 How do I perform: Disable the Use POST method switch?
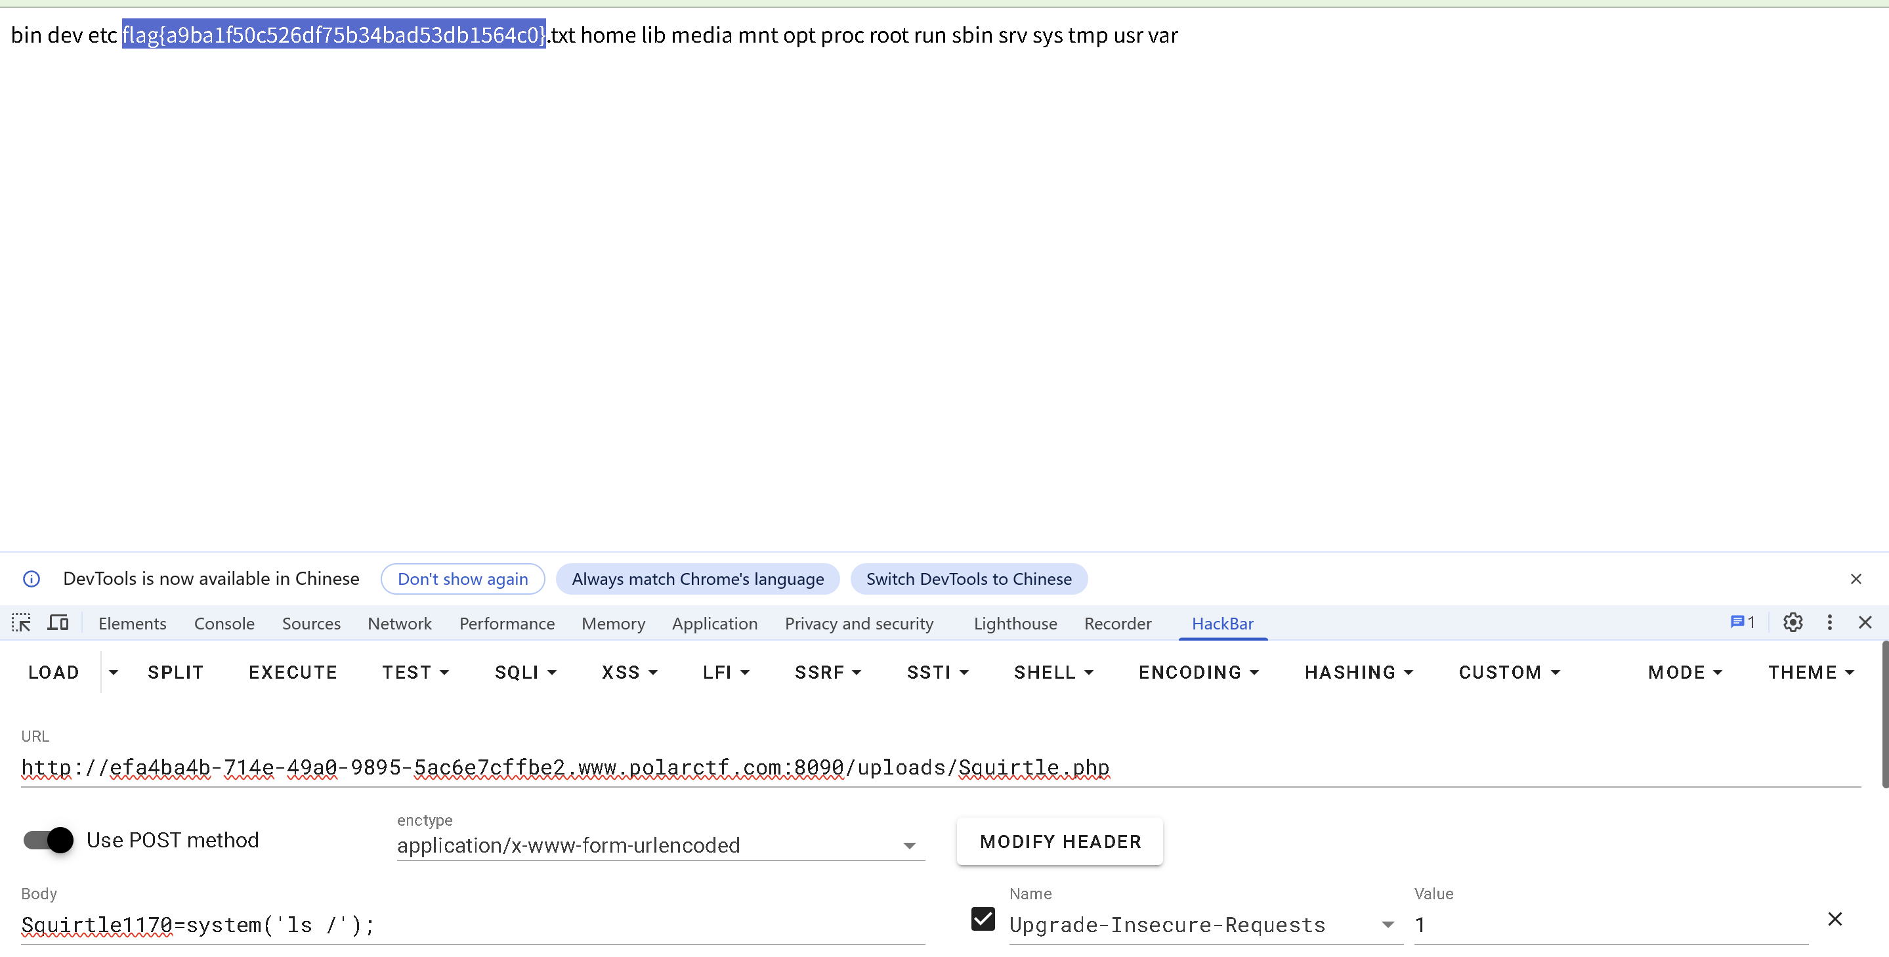point(49,840)
